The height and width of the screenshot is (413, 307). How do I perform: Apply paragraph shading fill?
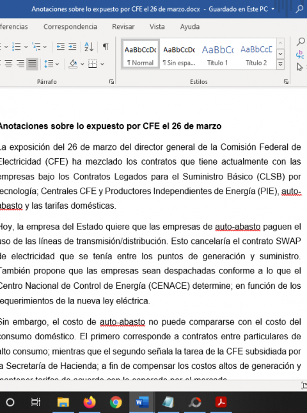click(x=73, y=64)
